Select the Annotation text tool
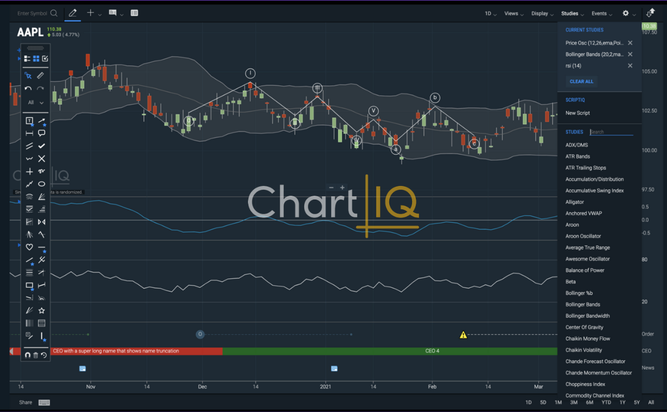Image resolution: width=667 pixels, height=412 pixels. point(29,121)
